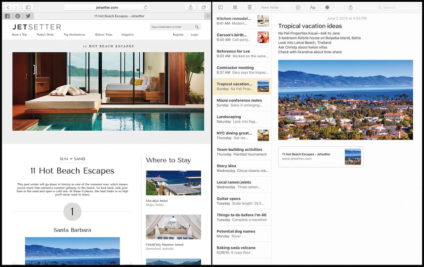Screen dimensions: 424x267
Task: Open the Pinterest pinned tab
Action: pos(17,16)
